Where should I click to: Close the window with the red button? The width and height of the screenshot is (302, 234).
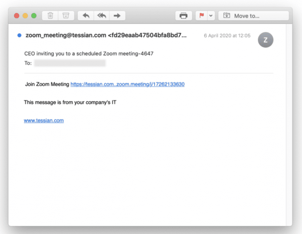17,16
